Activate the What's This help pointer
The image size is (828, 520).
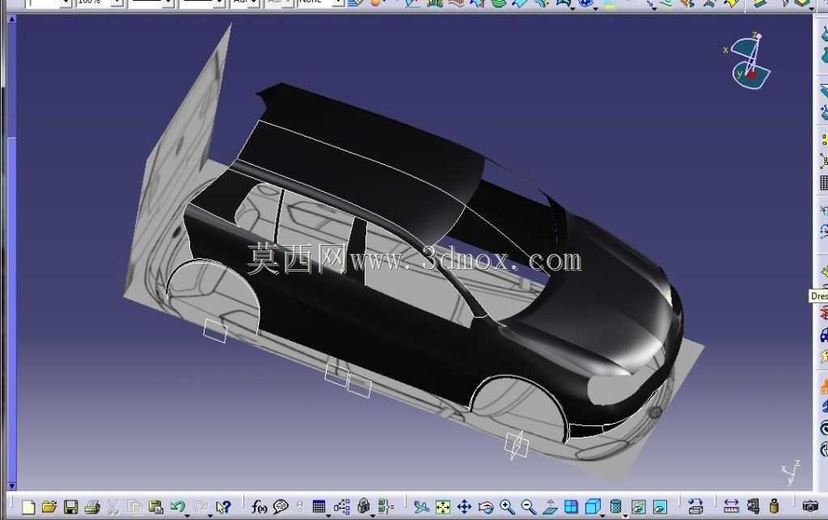pos(223,507)
